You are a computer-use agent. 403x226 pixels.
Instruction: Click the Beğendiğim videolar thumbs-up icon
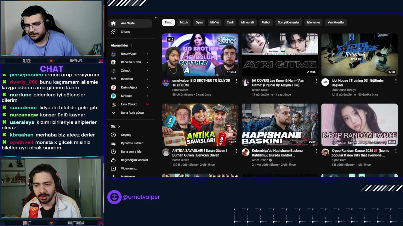point(113,160)
